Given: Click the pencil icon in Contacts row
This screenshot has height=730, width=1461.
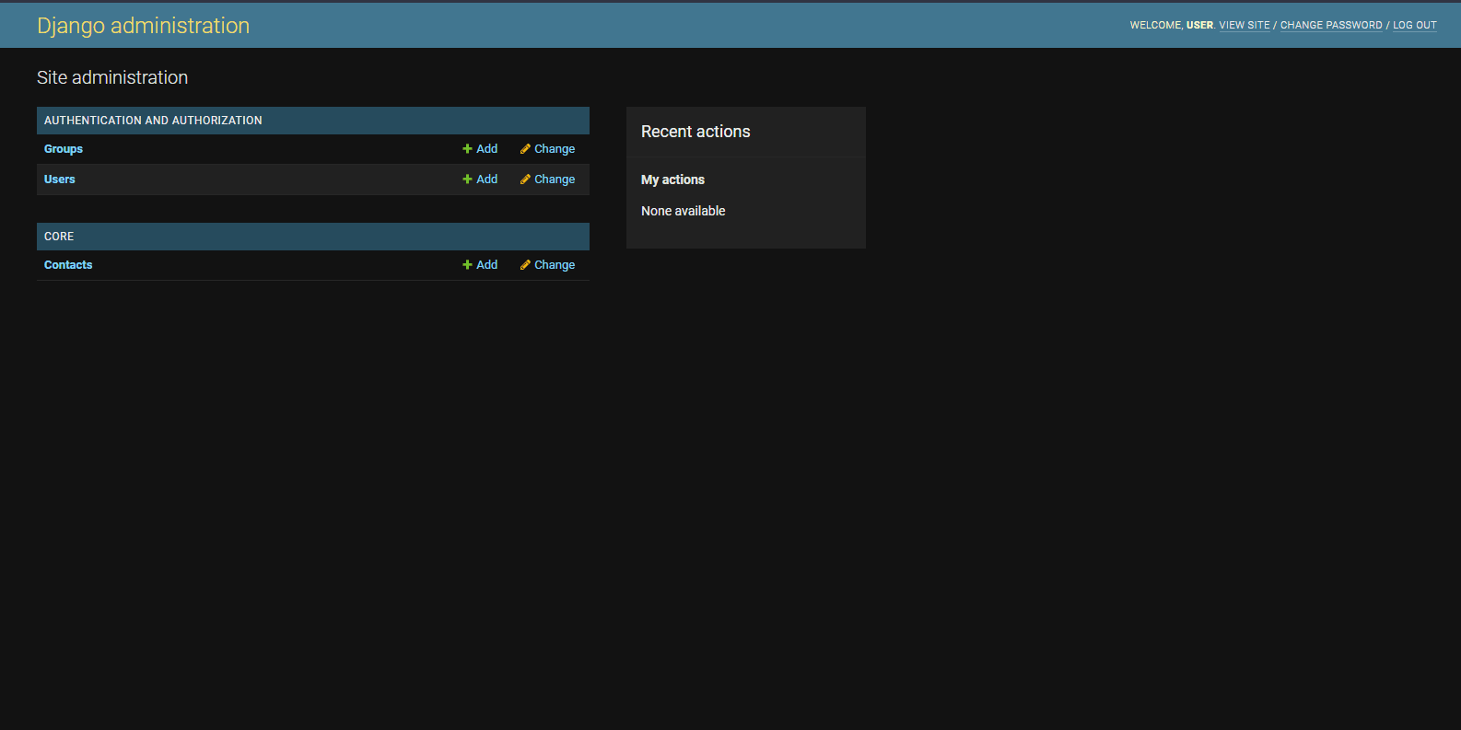Looking at the screenshot, I should pos(525,265).
